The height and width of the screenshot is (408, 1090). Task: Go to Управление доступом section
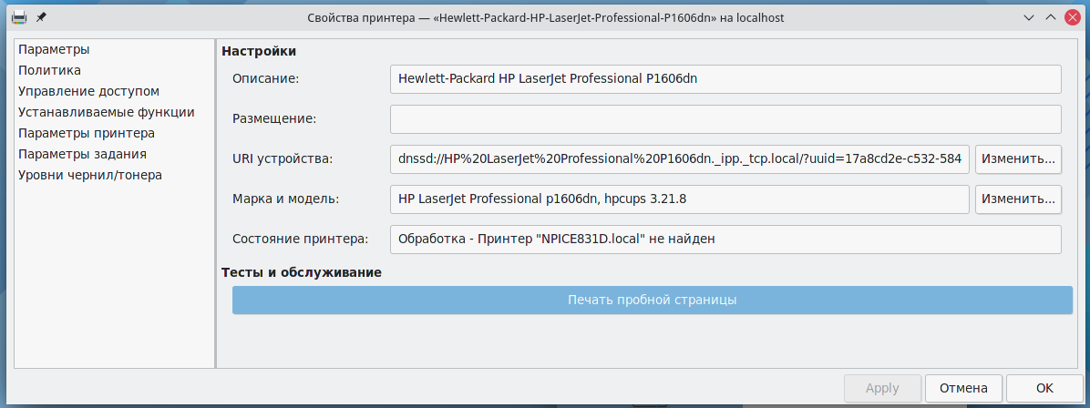(88, 91)
